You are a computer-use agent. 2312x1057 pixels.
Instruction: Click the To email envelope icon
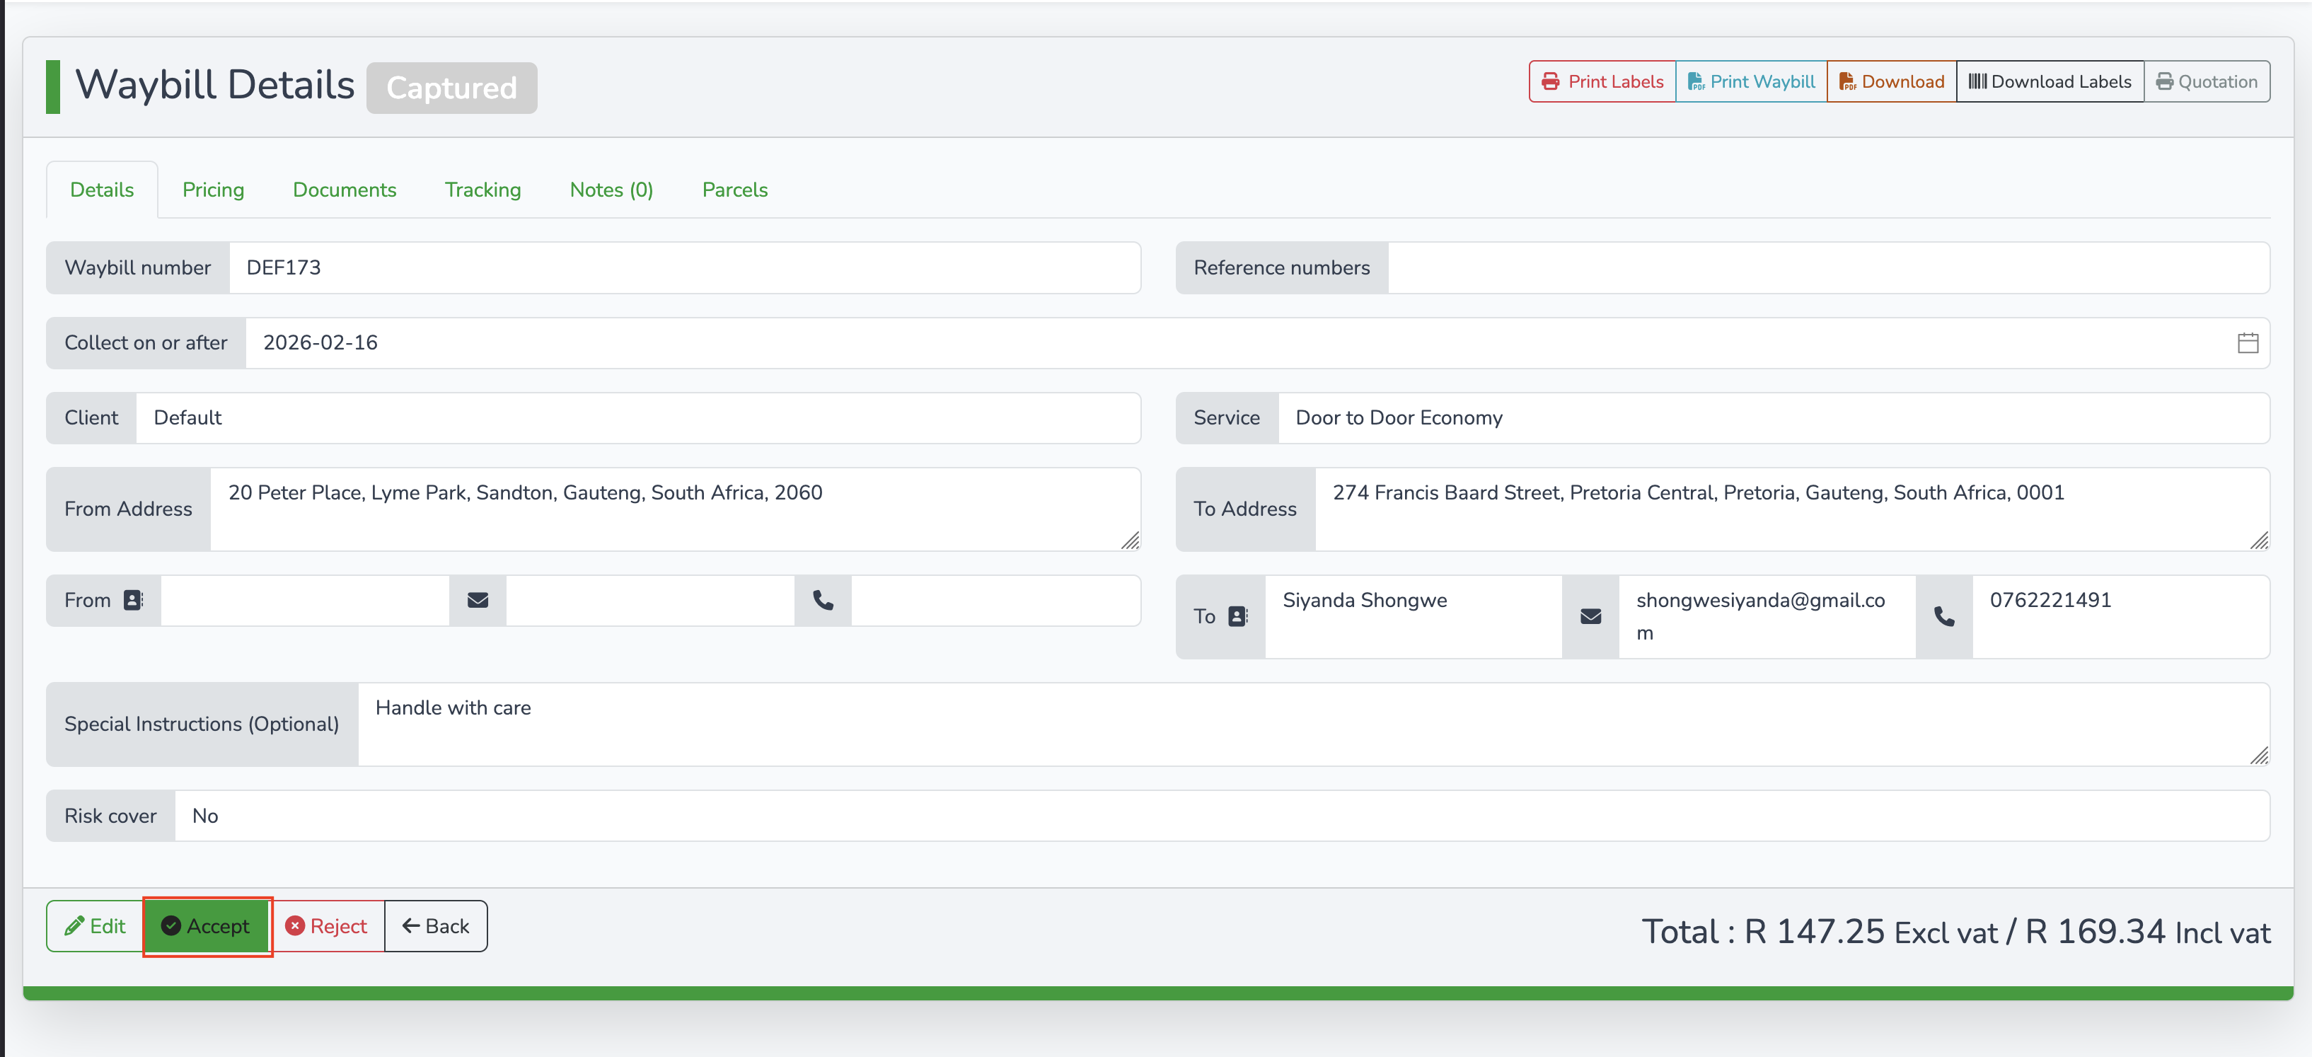click(x=1590, y=616)
